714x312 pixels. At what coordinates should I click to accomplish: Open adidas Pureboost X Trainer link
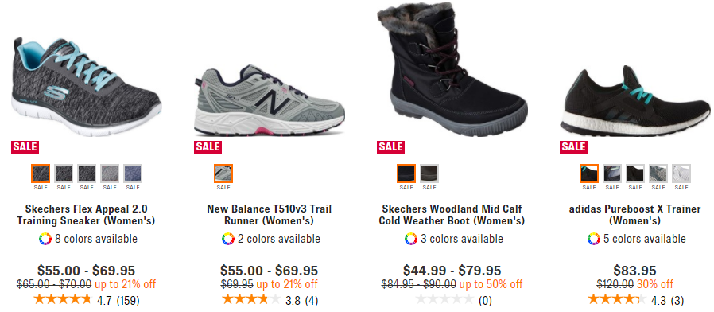point(634,216)
